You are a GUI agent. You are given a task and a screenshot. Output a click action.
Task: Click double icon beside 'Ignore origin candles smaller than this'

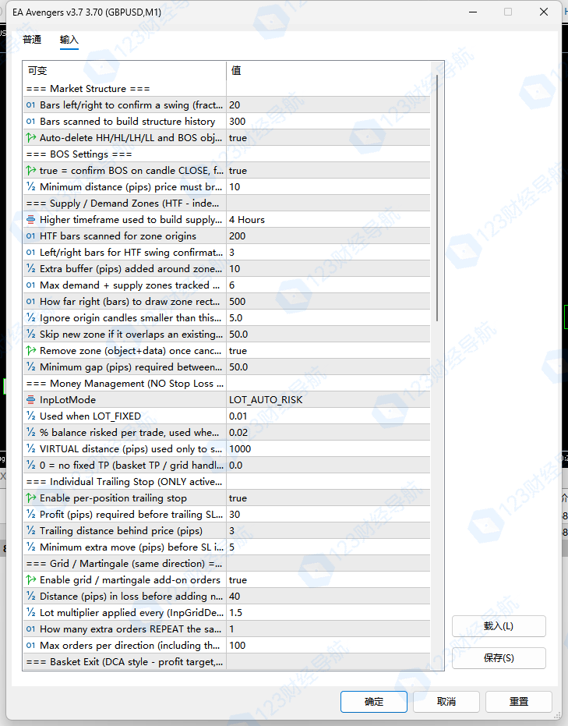[30, 318]
